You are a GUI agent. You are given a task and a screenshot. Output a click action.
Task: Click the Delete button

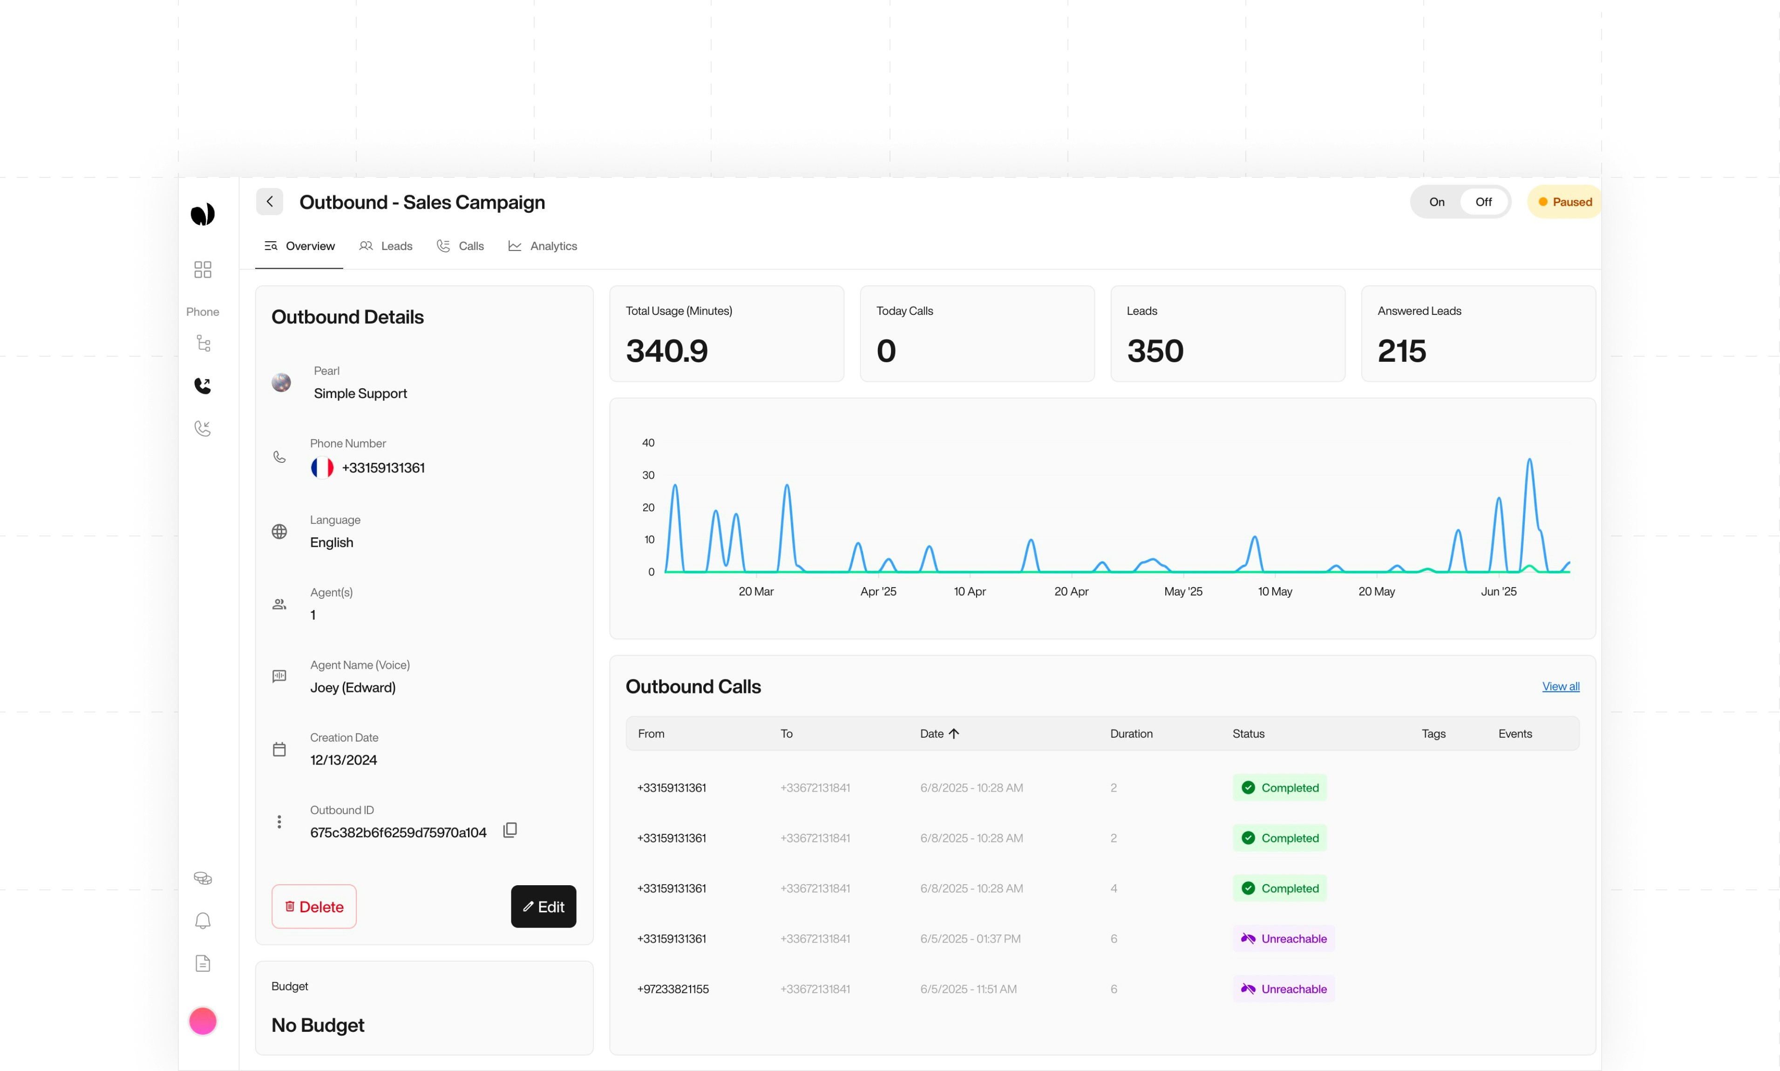click(314, 907)
